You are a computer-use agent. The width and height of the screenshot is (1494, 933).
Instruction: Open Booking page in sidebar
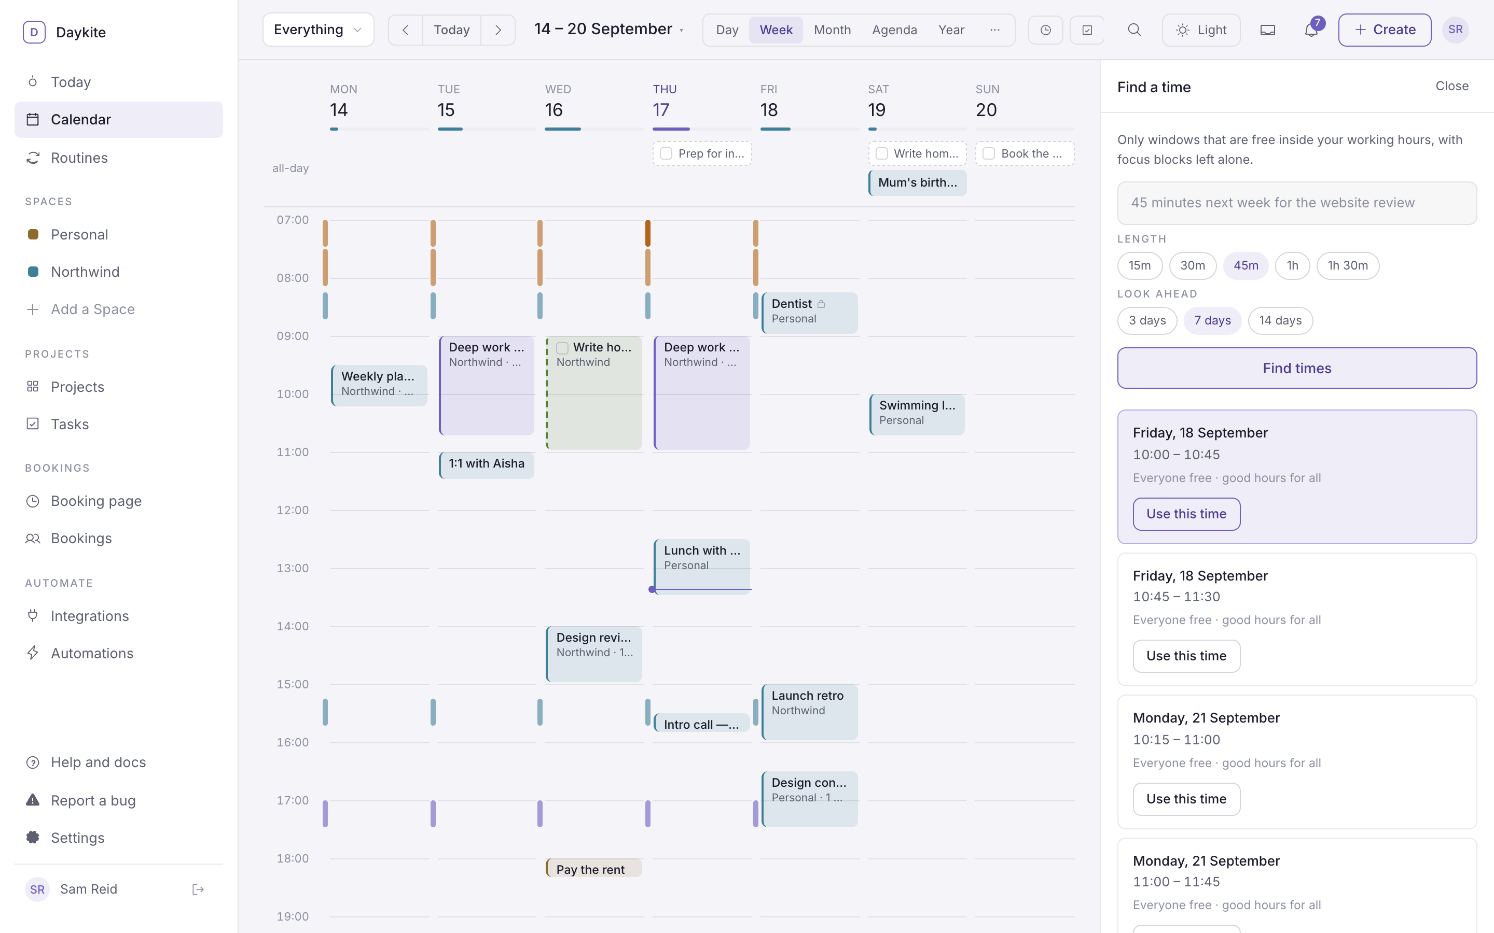(x=118, y=501)
